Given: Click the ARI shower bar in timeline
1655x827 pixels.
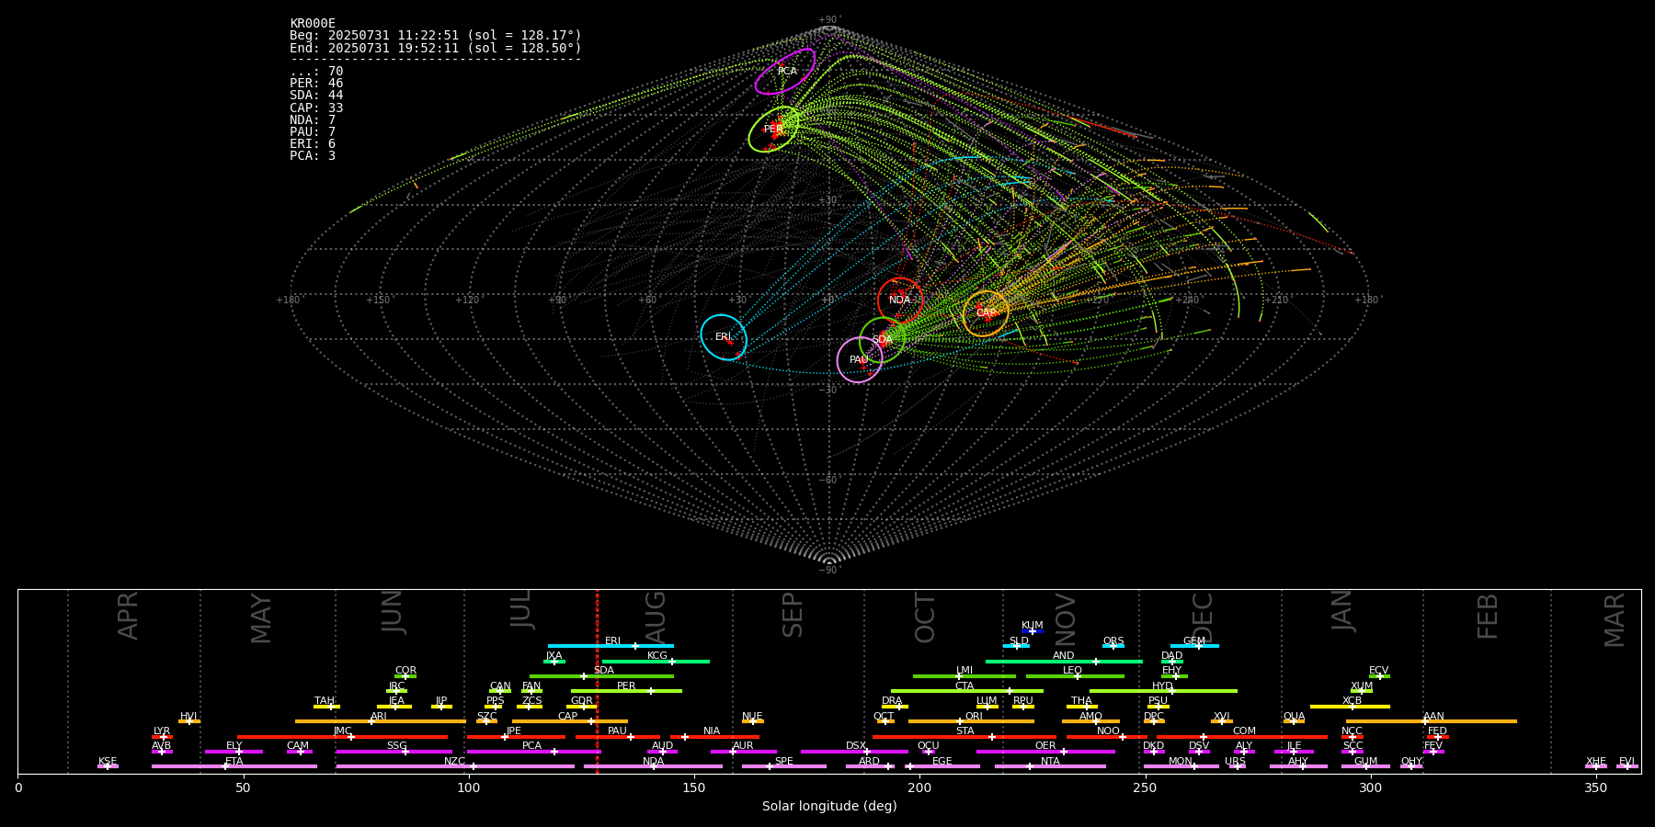Looking at the screenshot, I should point(380,721).
